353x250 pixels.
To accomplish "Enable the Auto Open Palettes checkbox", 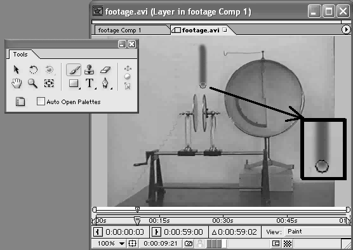I will pyautogui.click(x=41, y=102).
